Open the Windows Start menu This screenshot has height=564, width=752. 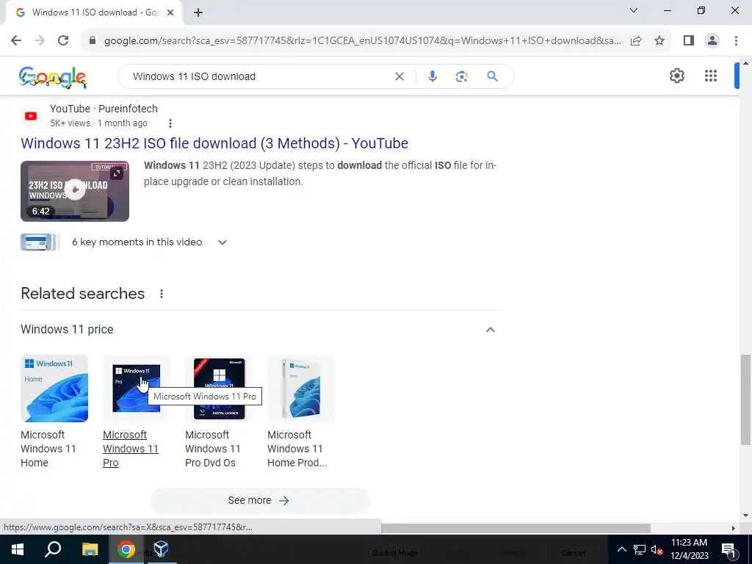(x=18, y=549)
